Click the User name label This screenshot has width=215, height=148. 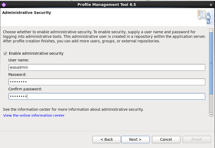click(x=19, y=60)
